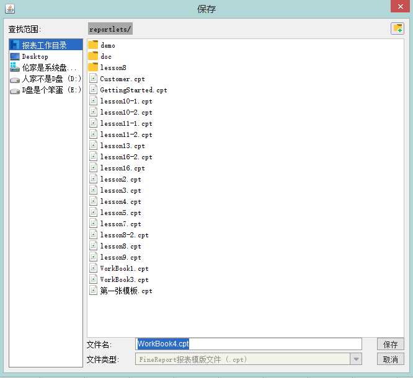Open the 伦家是系统盘 system drive
413x378 pixels.
click(x=46, y=68)
